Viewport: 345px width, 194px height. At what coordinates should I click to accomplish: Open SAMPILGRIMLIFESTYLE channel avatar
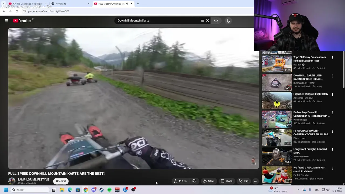[12, 181]
